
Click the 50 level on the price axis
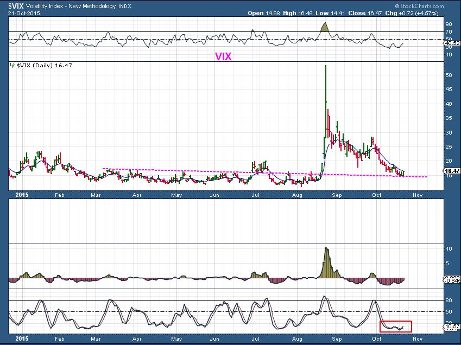point(449,75)
